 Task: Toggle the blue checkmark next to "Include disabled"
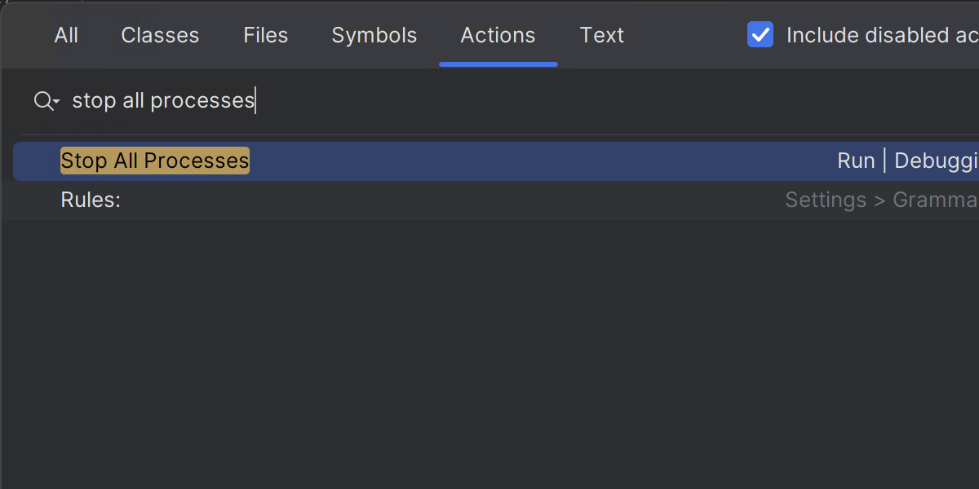coord(760,34)
